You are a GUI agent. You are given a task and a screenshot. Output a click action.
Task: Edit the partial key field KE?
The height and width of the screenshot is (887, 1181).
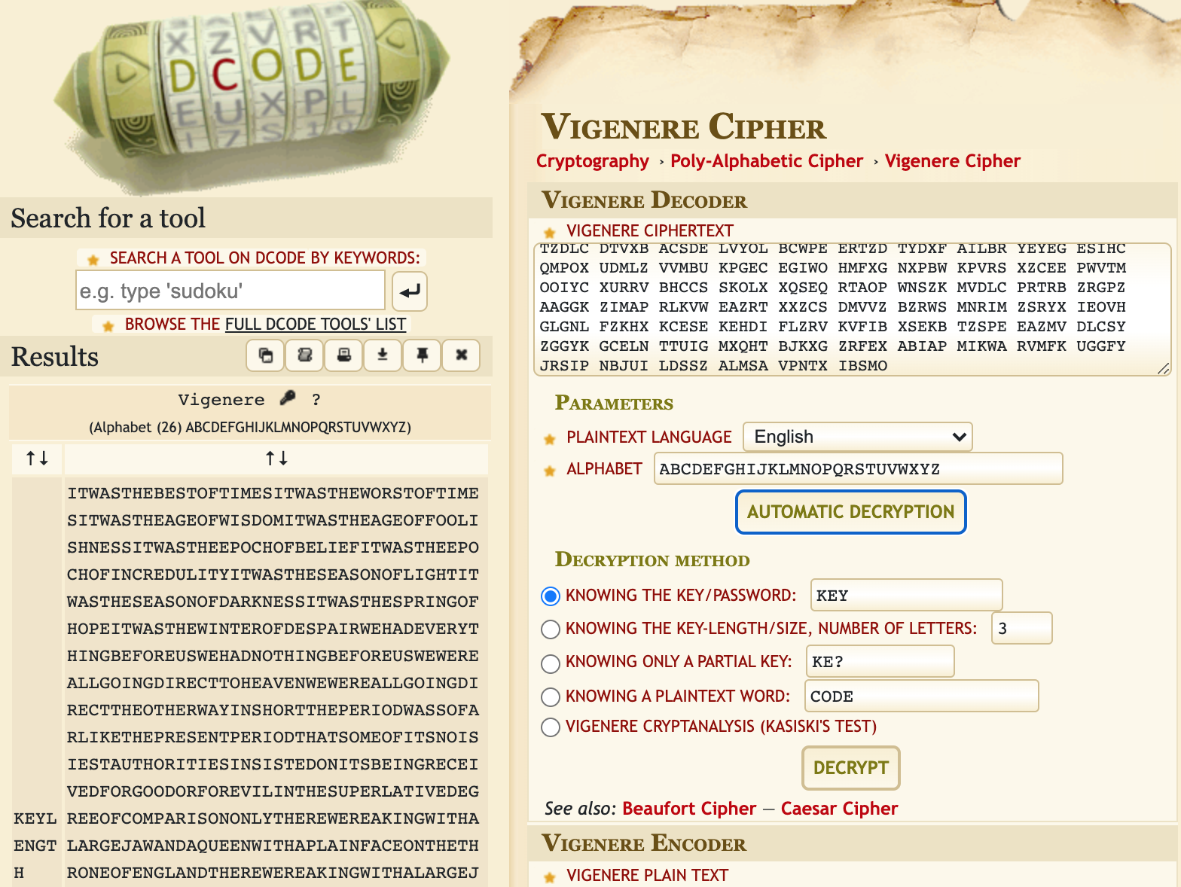click(880, 661)
